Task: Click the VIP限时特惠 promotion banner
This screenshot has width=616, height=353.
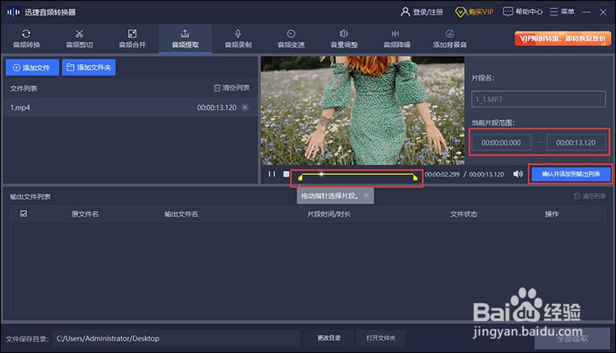Action: tap(563, 39)
